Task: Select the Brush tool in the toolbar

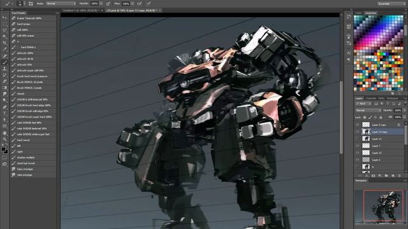Action: 4,62
